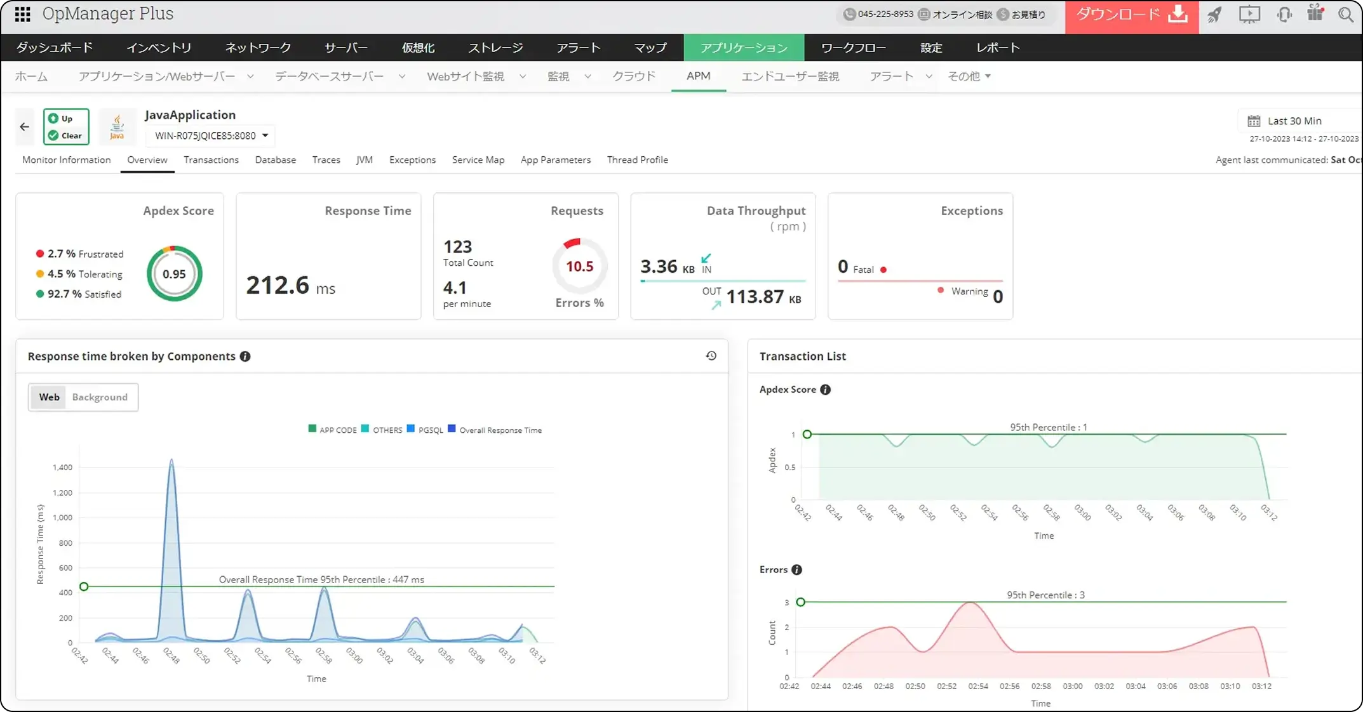
Task: Expand the Webサイト監視 dropdown
Action: [523, 77]
